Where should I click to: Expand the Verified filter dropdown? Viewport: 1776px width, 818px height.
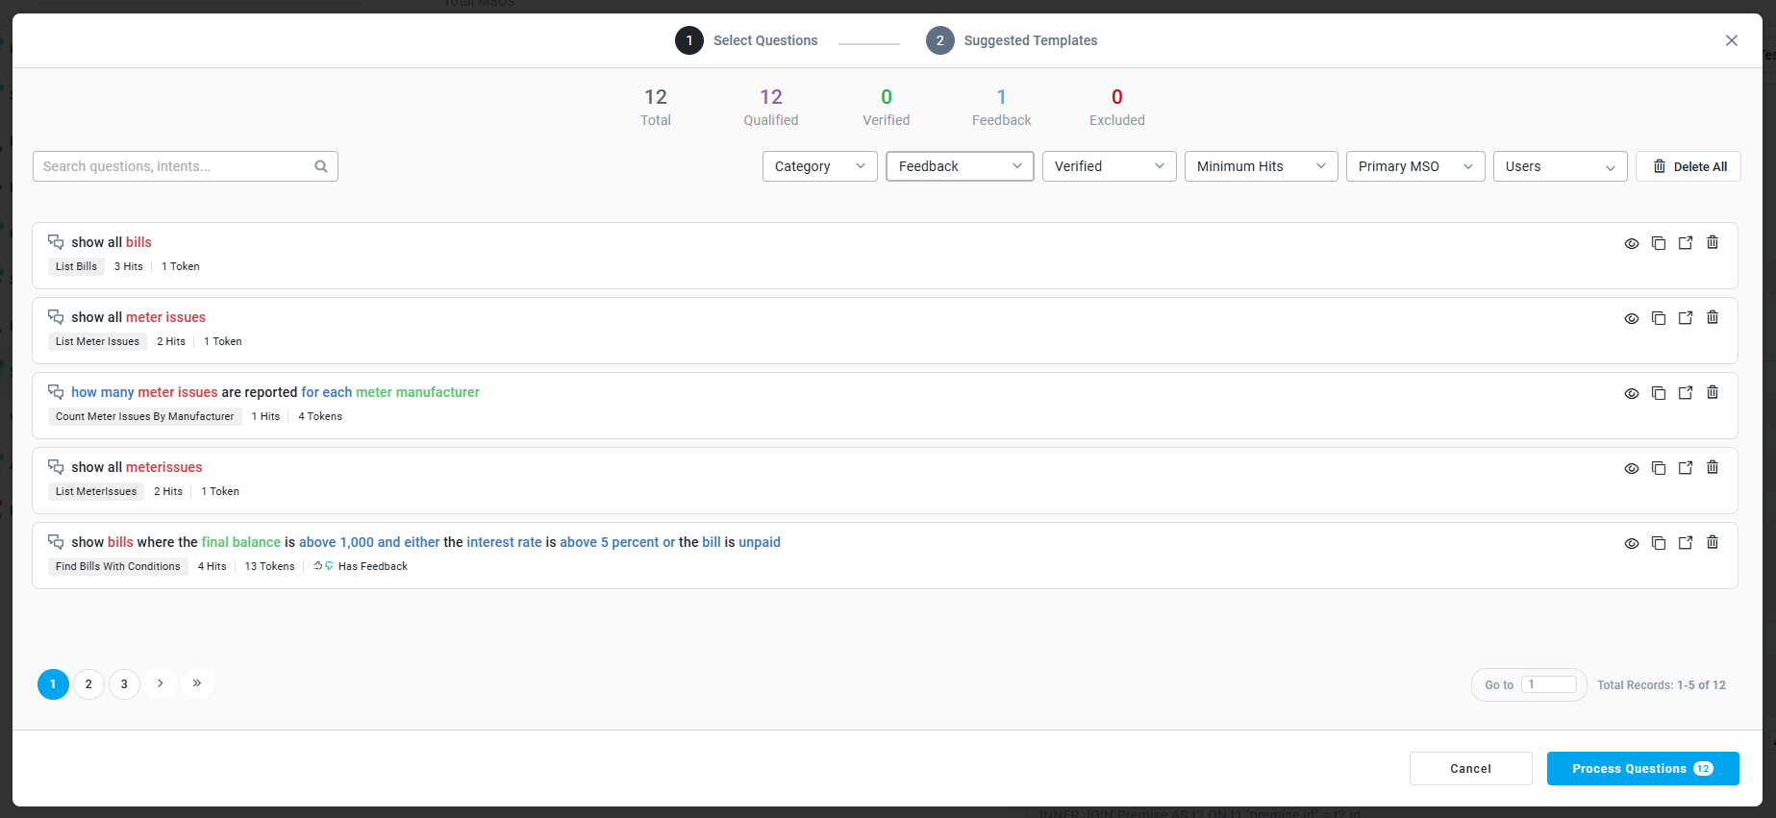1110,166
